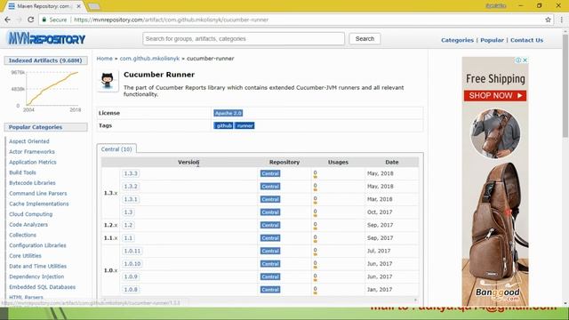The image size is (569, 320).
Task: Open version 1.0.10
Action: (x=132, y=264)
